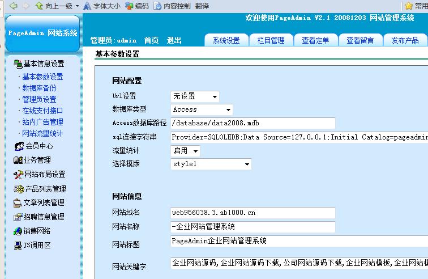The image size is (428, 279).
Task: Go to 首页 in header
Action: point(151,40)
